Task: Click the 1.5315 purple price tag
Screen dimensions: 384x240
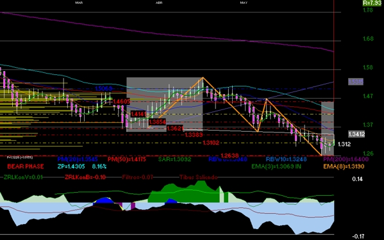Action: 356,82
